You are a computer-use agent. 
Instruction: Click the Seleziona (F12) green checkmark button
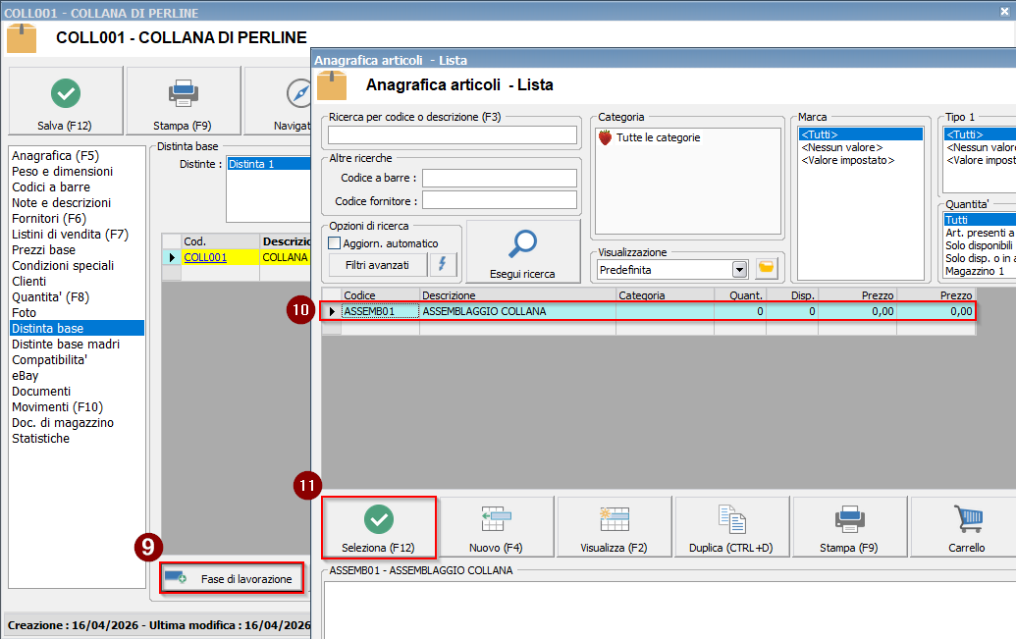379,528
